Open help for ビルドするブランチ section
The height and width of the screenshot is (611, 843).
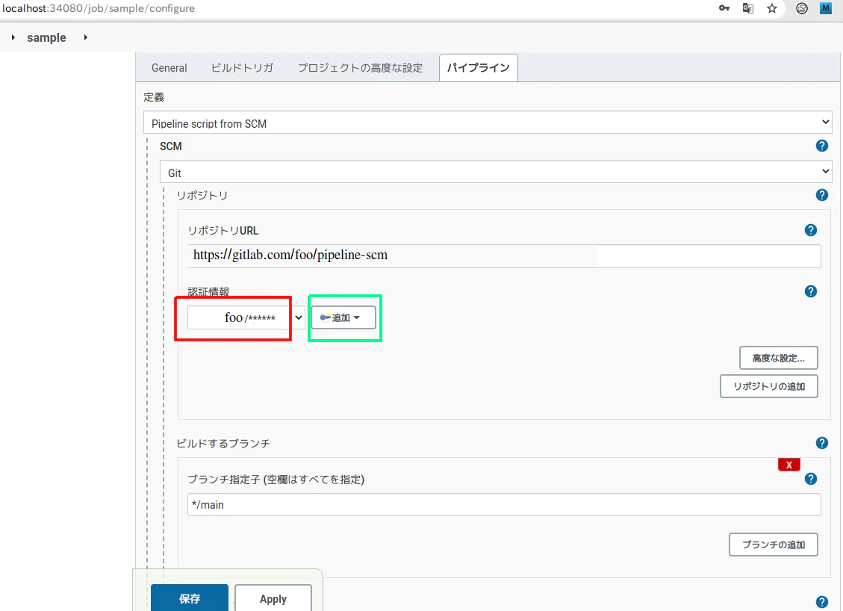821,443
